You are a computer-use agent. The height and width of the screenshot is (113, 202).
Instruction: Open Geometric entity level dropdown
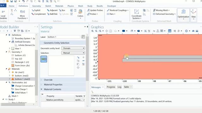(x=73, y=48)
